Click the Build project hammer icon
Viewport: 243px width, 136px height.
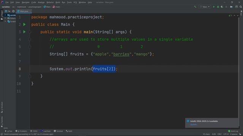(x=195, y=7)
